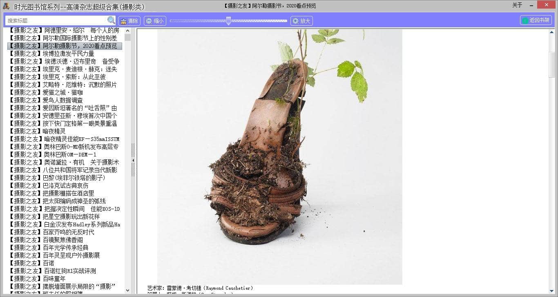The width and height of the screenshot is (558, 297).
Task: Click the app logo icon in title bar
Action: coord(6,6)
